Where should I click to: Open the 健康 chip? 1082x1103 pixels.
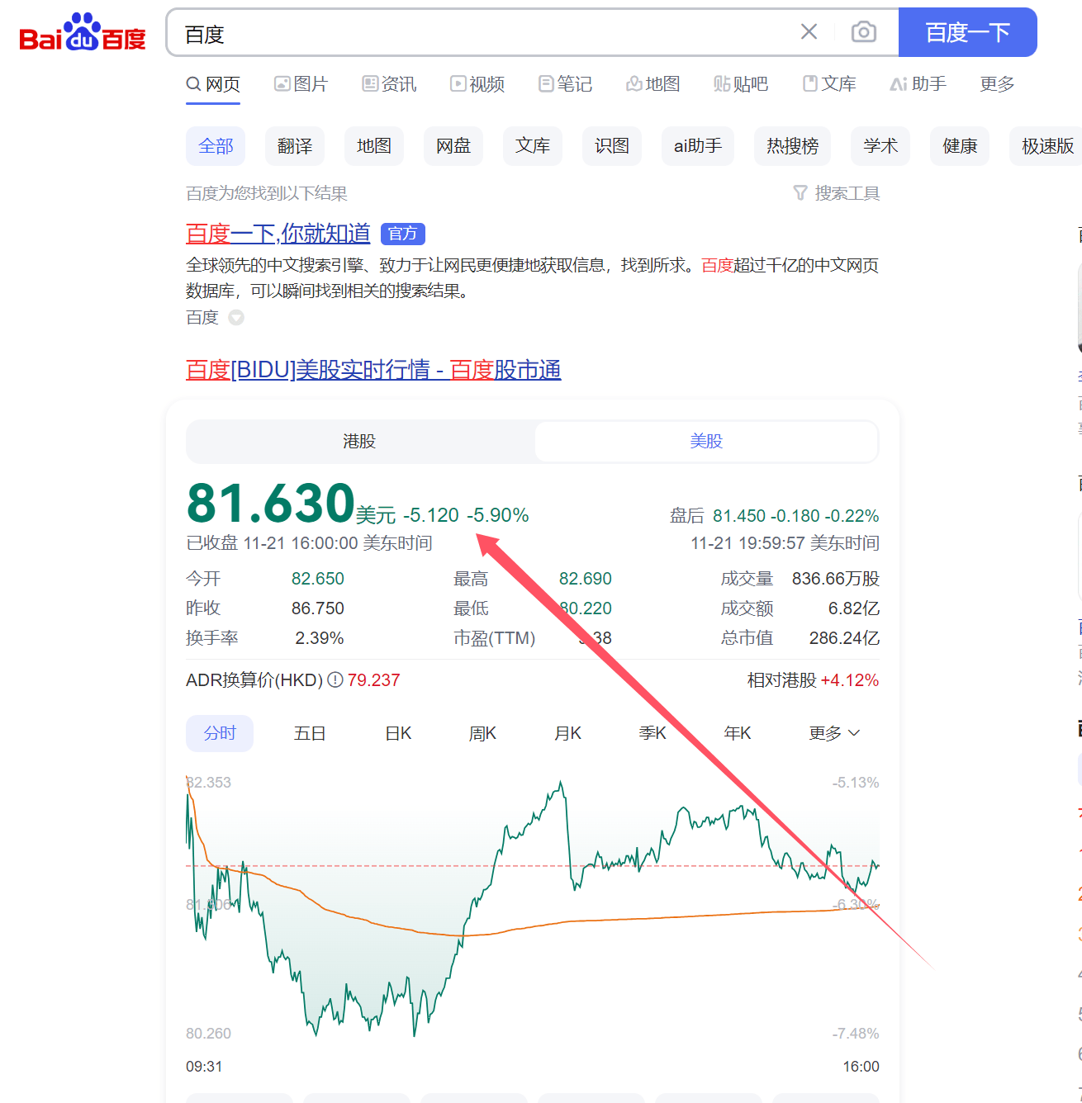click(x=960, y=146)
